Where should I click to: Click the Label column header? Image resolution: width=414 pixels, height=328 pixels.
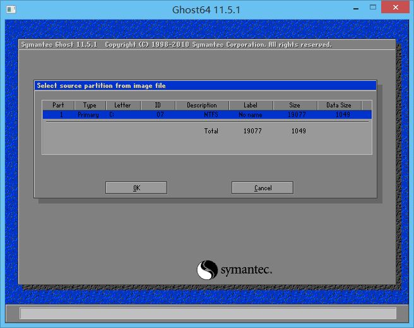point(251,106)
